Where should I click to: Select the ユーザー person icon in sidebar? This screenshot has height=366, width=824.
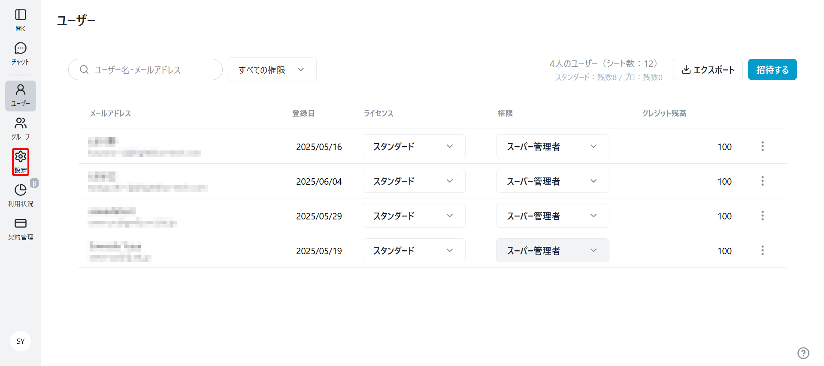[x=21, y=90]
